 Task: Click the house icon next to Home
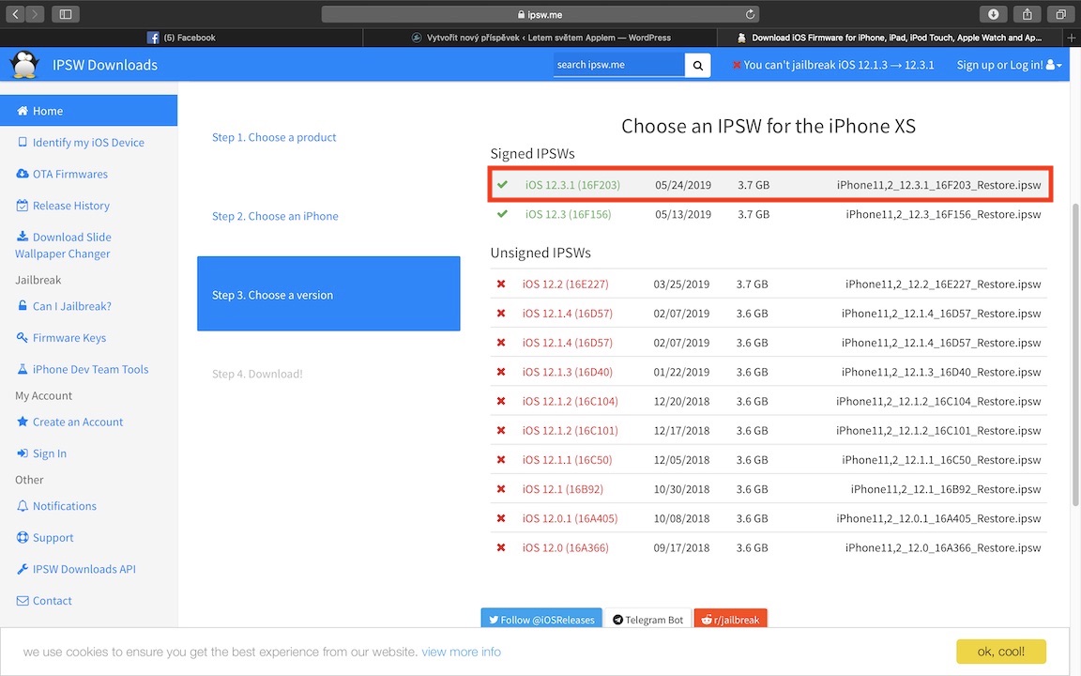click(x=23, y=111)
